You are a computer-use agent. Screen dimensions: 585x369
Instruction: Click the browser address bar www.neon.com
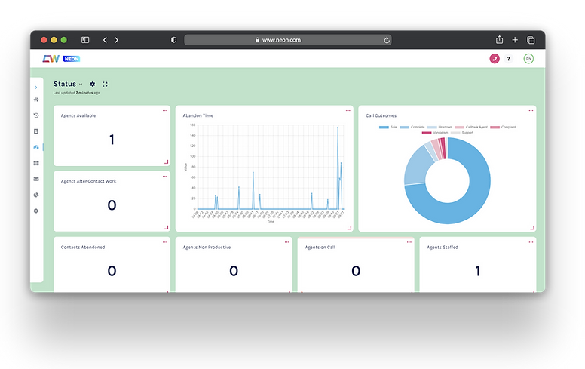288,40
